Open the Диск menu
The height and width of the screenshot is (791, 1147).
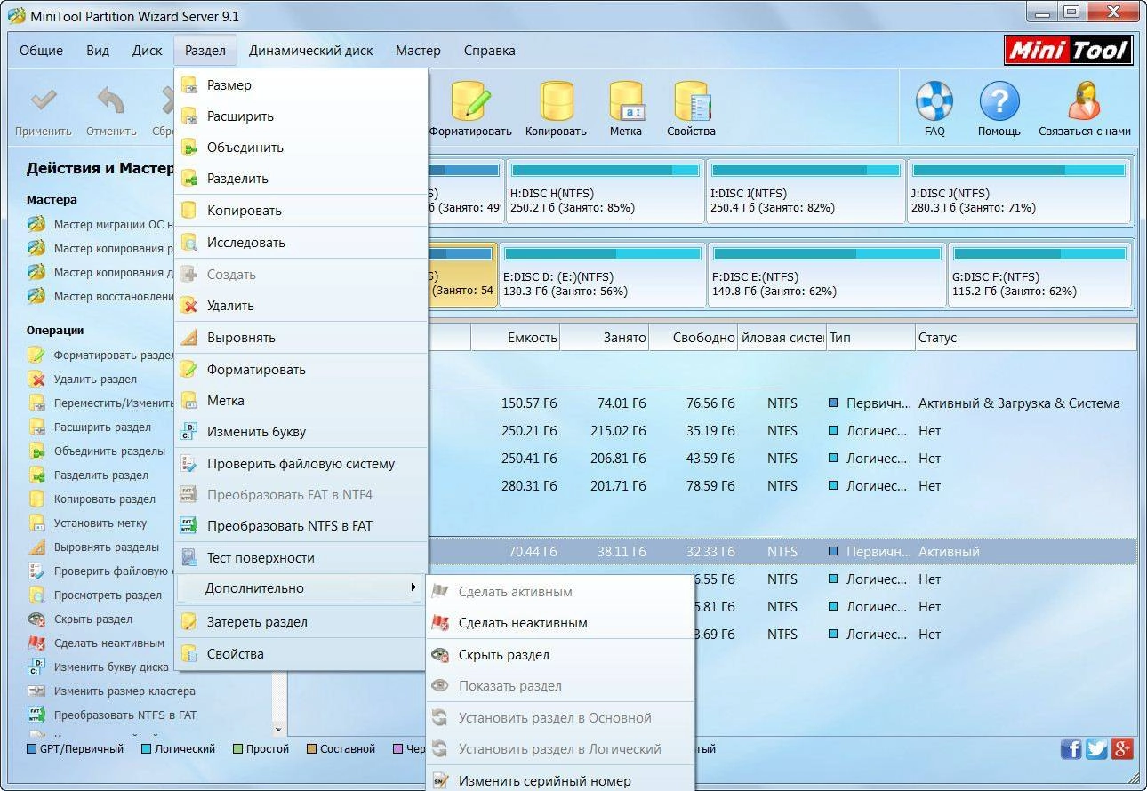(148, 51)
